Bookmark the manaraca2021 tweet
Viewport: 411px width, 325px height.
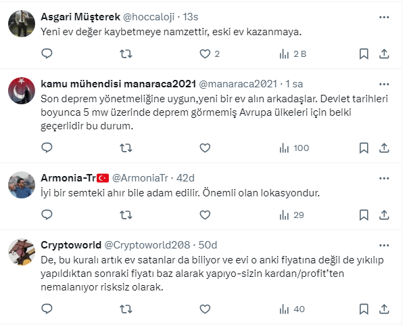[x=364, y=148]
